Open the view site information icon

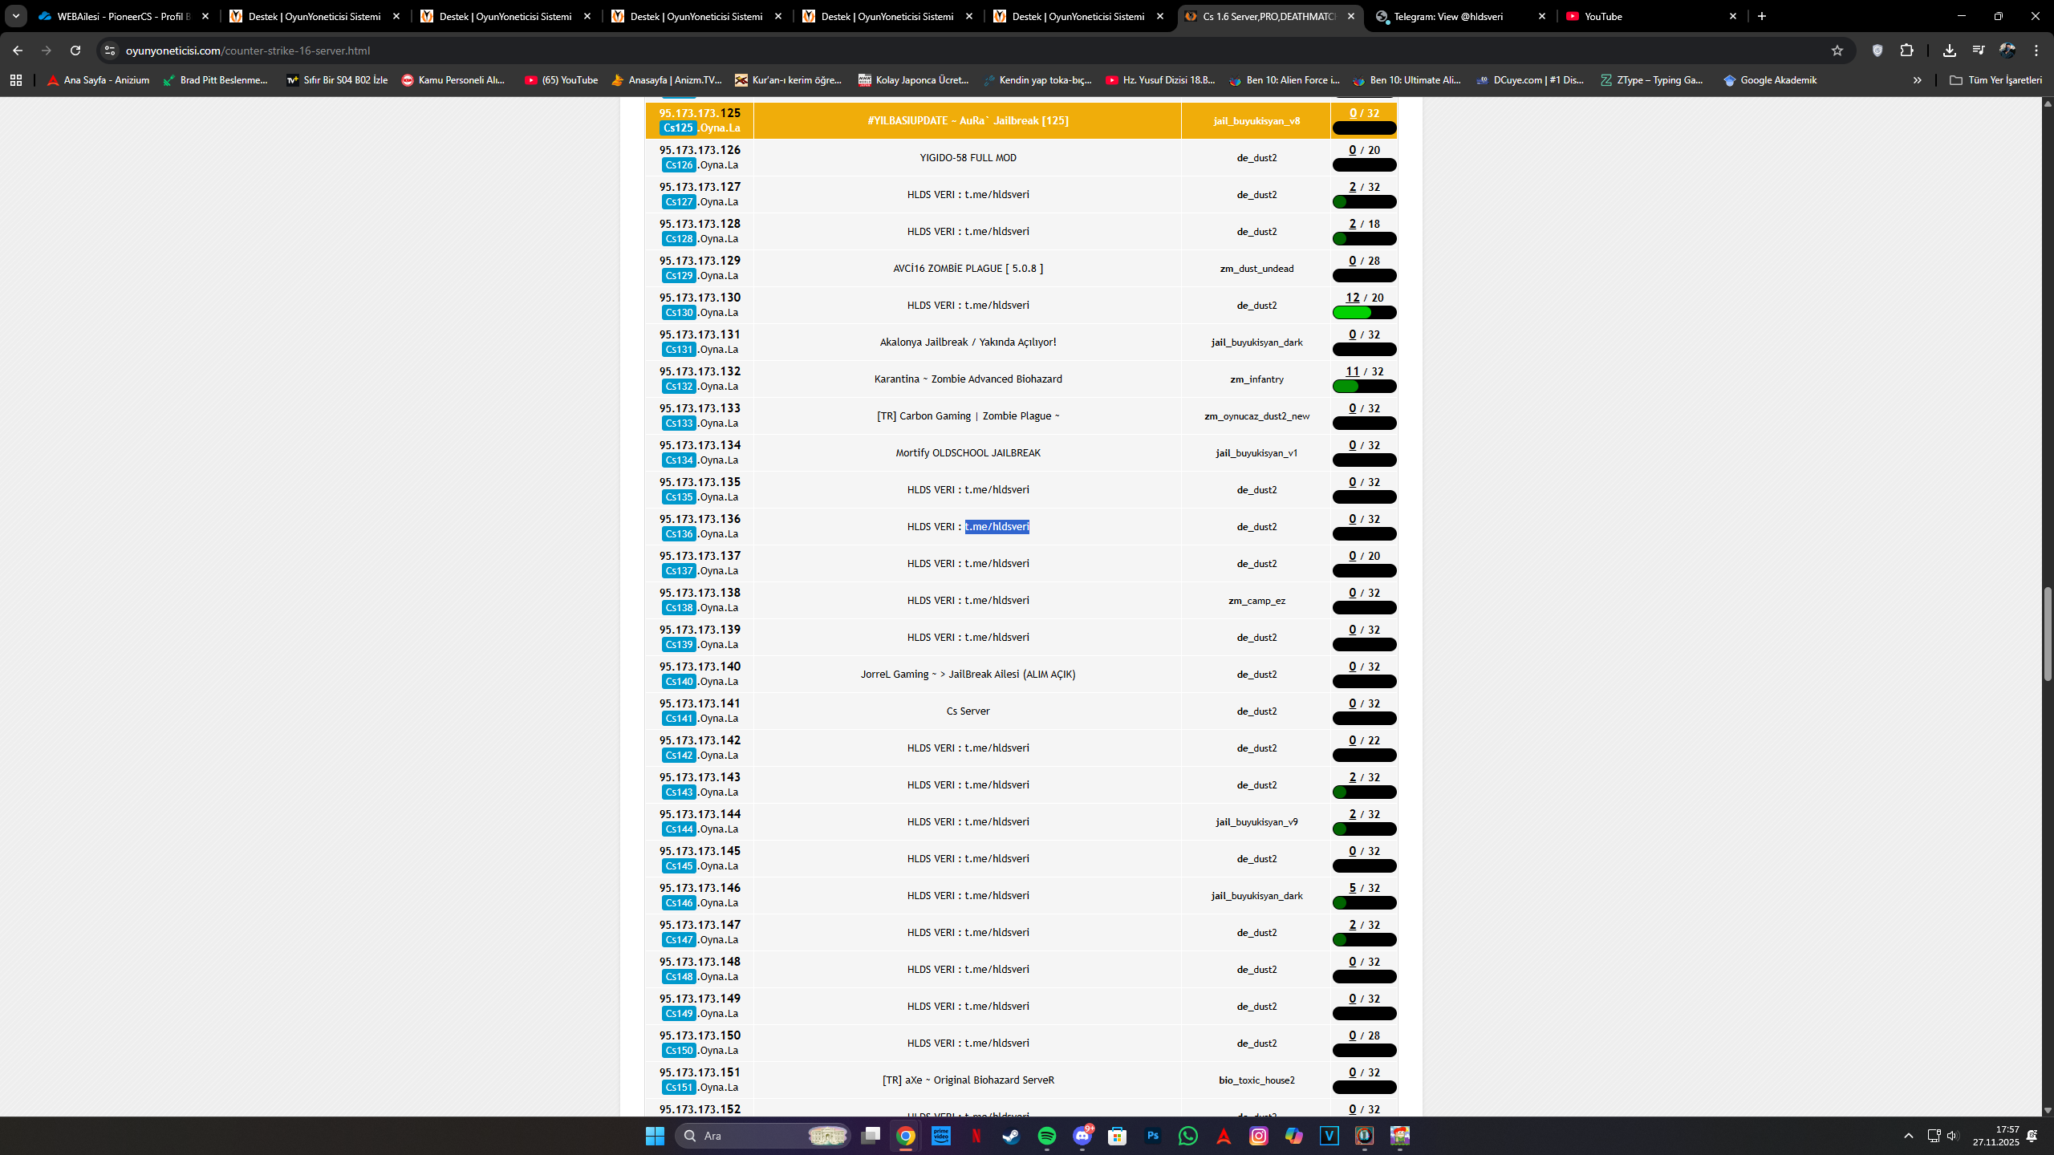coord(110,51)
